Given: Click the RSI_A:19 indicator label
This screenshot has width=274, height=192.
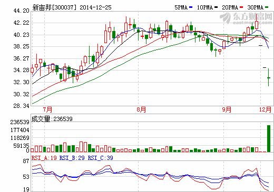Looking at the screenshot, I should pos(44,158).
